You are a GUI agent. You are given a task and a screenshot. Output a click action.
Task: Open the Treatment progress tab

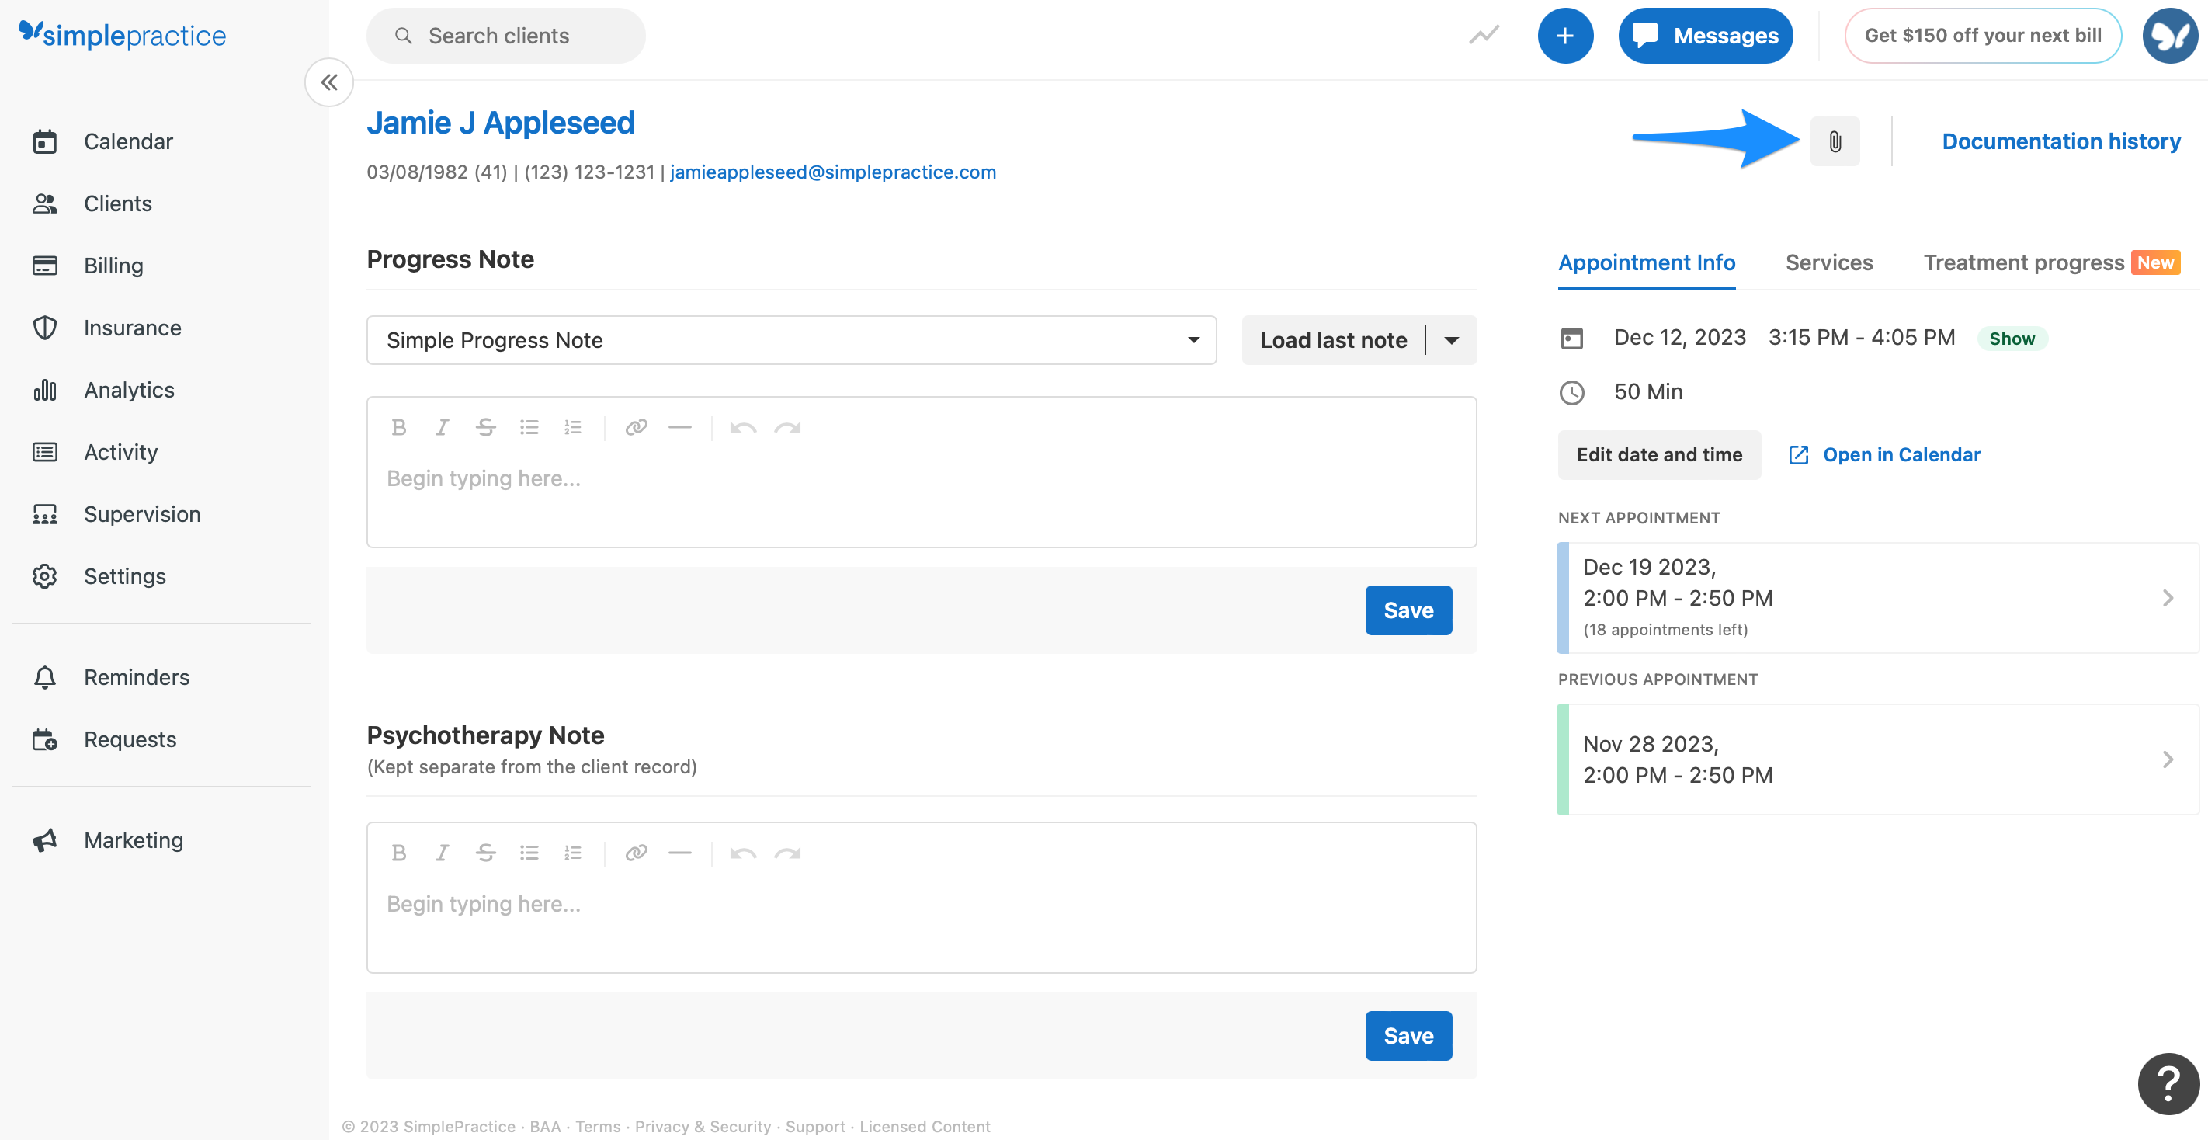click(2024, 262)
